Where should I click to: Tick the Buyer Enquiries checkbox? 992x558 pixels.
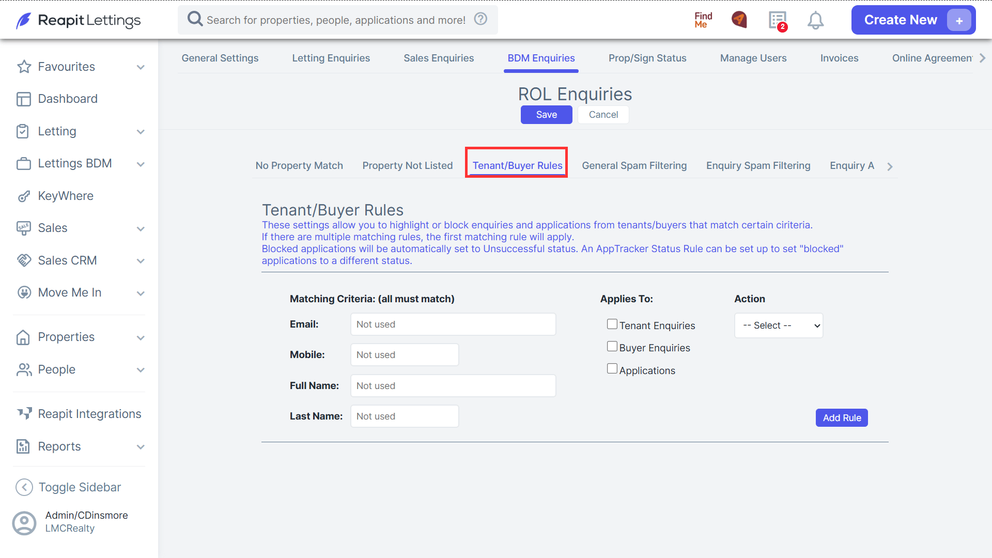pos(612,346)
